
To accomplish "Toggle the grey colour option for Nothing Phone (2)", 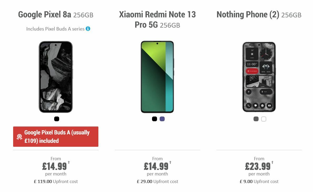I will (x=255, y=119).
